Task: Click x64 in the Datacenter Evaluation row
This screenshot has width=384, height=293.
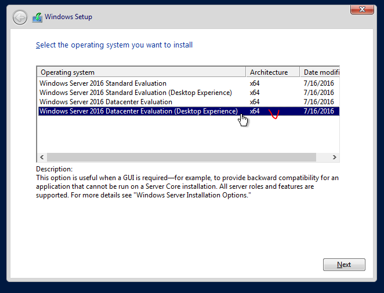Action: pos(255,102)
